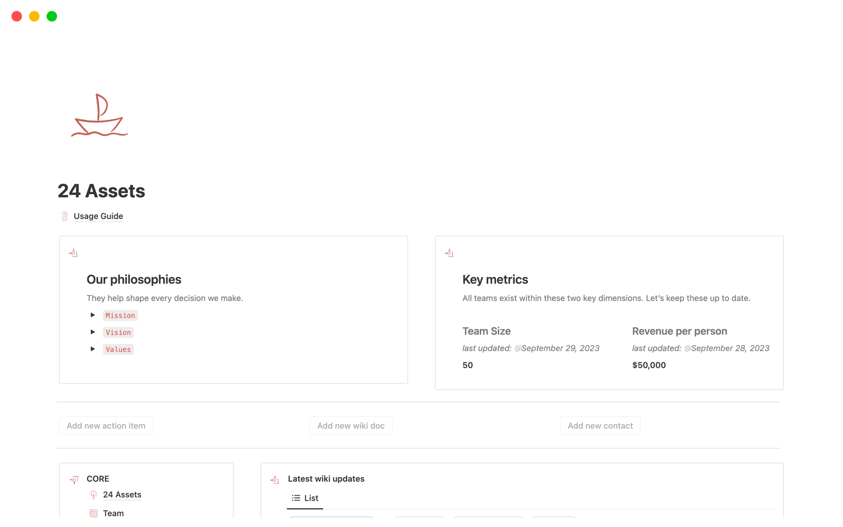Click the 24 Assets page title
The width and height of the screenshot is (843, 527).
[101, 191]
